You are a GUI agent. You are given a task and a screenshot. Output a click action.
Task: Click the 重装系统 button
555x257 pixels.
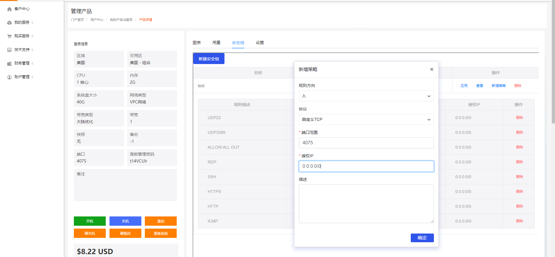(x=161, y=233)
